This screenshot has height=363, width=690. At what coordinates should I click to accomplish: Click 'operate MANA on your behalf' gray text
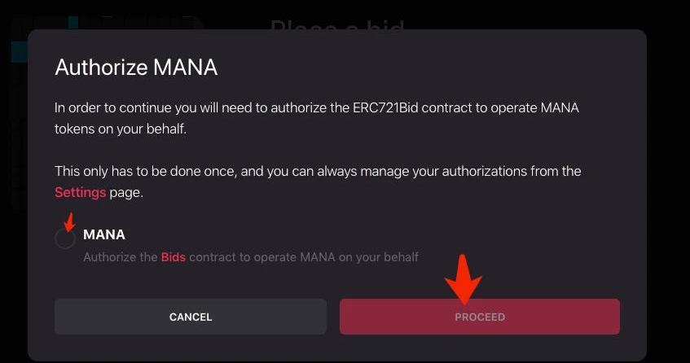pyautogui.click(x=332, y=257)
